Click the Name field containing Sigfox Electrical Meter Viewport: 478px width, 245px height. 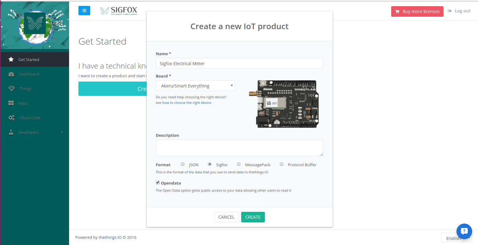239,63
